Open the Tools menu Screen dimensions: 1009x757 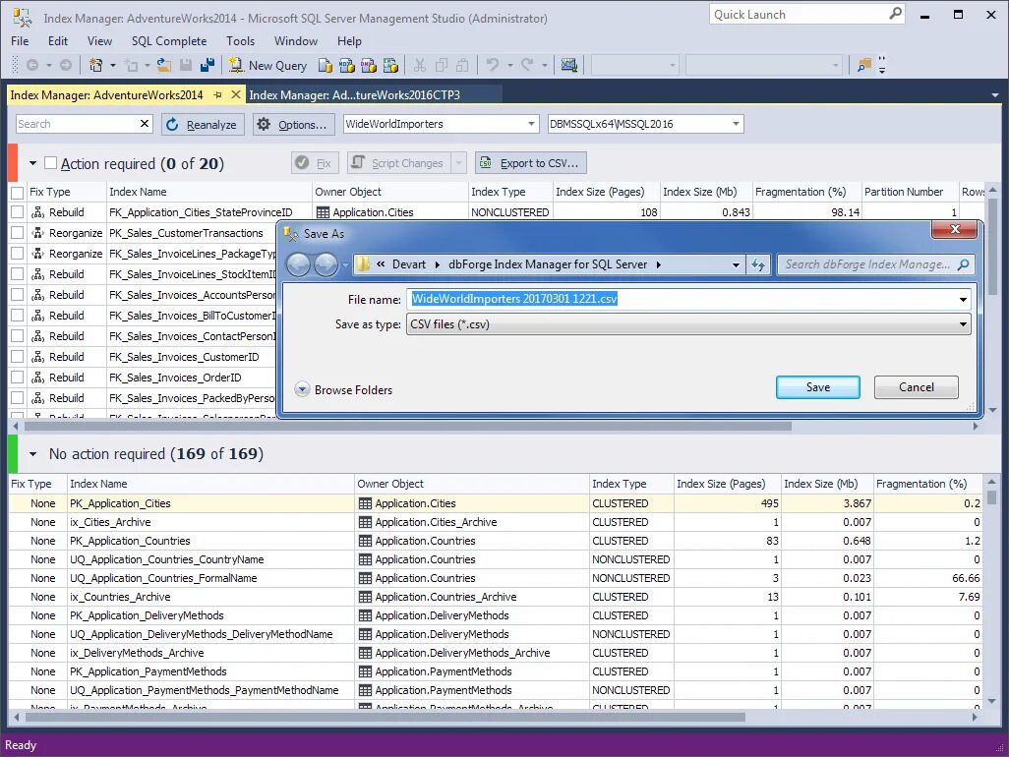point(241,40)
